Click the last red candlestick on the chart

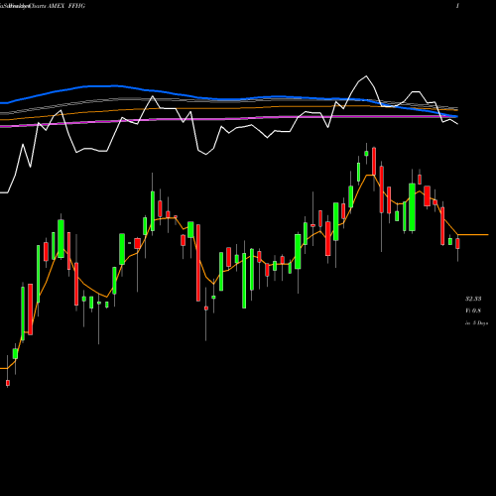457,243
